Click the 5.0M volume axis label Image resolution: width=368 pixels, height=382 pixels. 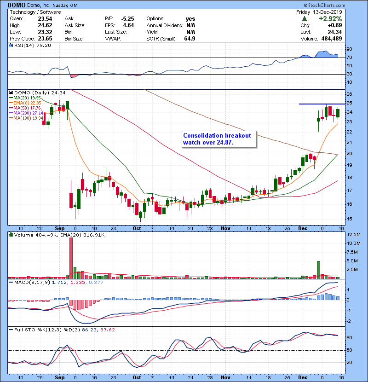352,260
